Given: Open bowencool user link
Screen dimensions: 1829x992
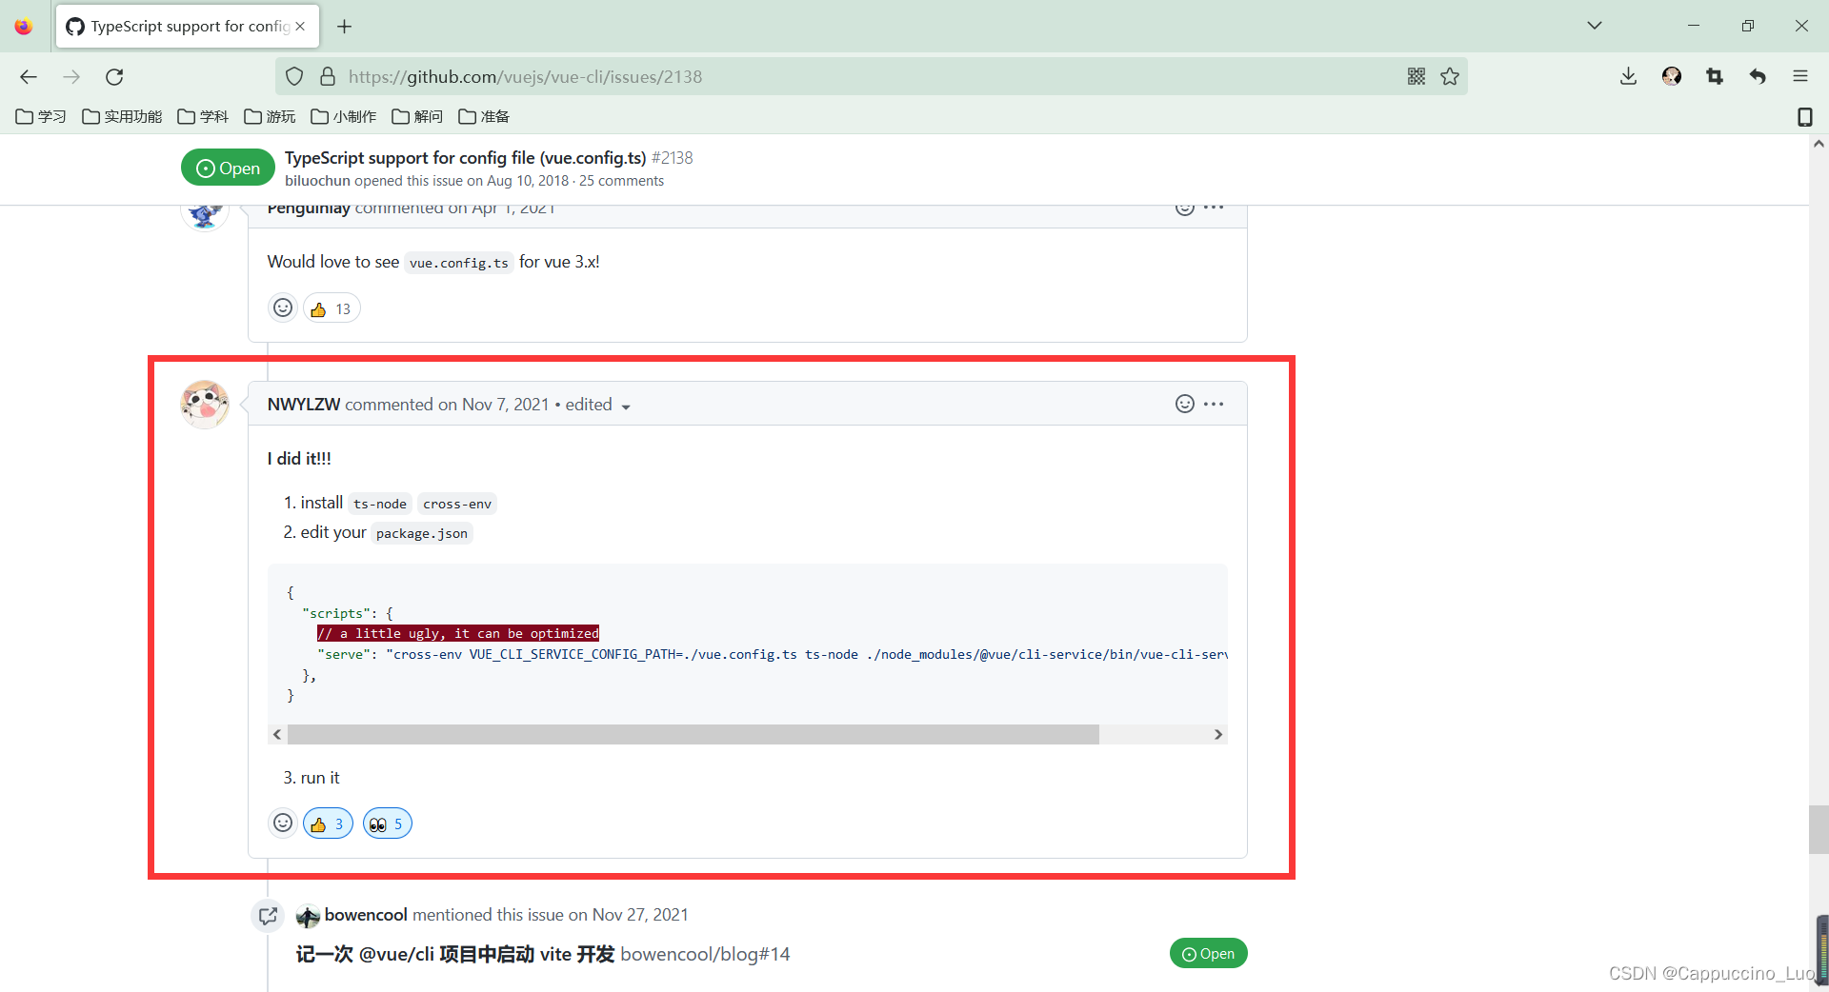Looking at the screenshot, I should tap(366, 915).
